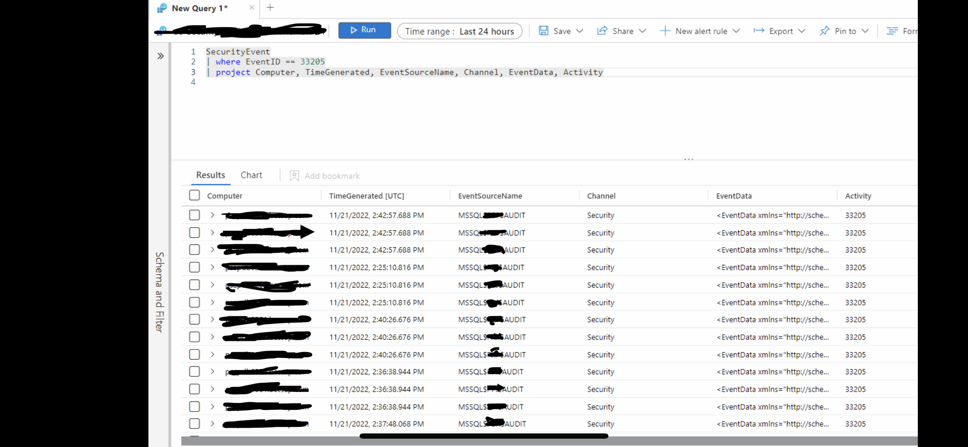Click the Export arrow icon
The width and height of the screenshot is (968, 447).
click(x=759, y=31)
